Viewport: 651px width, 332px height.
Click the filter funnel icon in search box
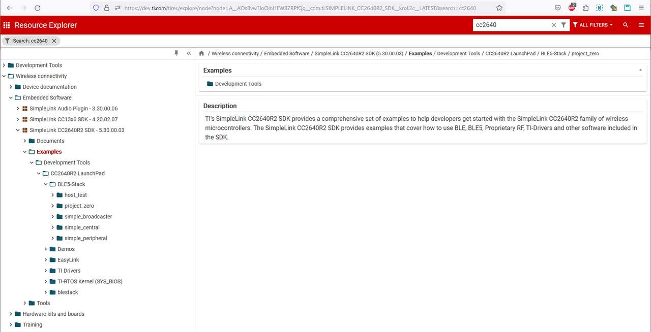coord(564,25)
